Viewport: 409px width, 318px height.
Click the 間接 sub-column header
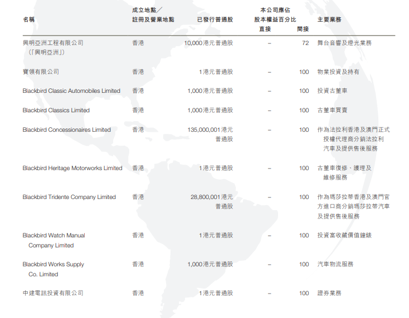pos(303,29)
